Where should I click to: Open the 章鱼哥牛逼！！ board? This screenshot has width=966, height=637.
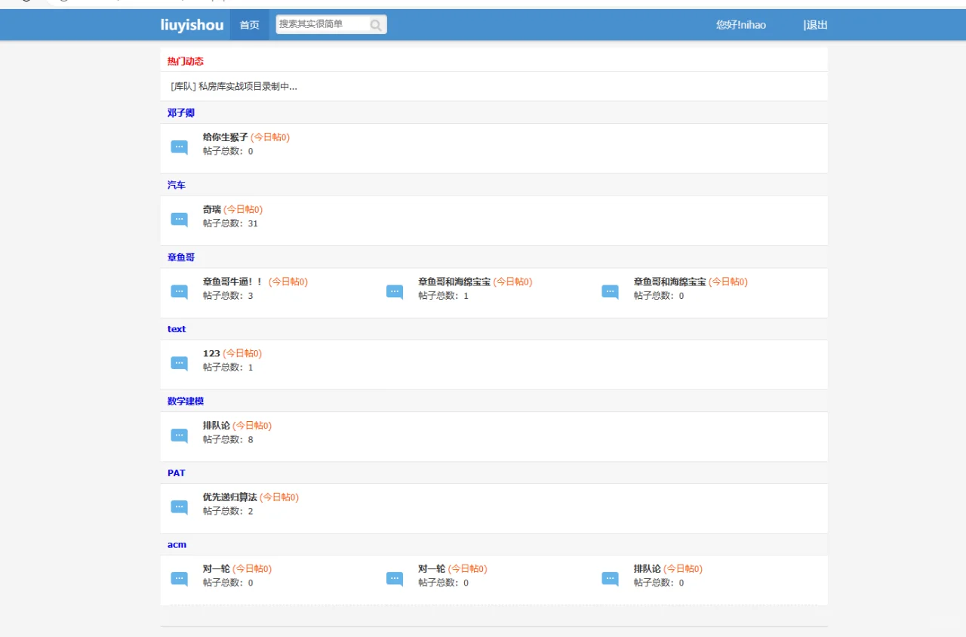[233, 282]
